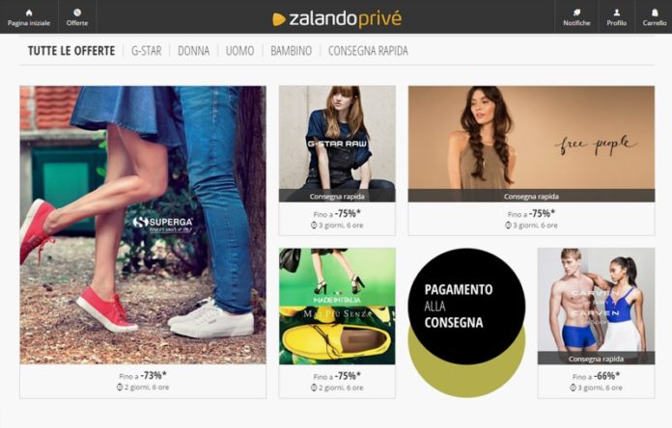Click the Zalando Privé logo

(337, 18)
